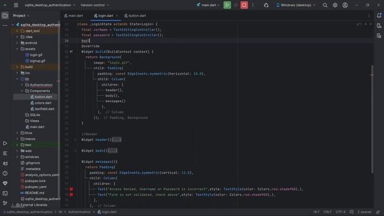The height and width of the screenshot is (216, 384).
Task: Expand the windows folder
Action: click(17, 157)
